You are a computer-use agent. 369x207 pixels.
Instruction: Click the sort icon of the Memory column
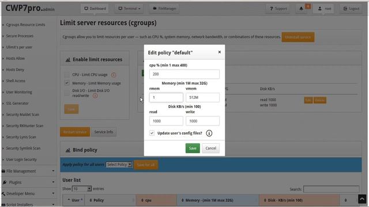coord(182,200)
